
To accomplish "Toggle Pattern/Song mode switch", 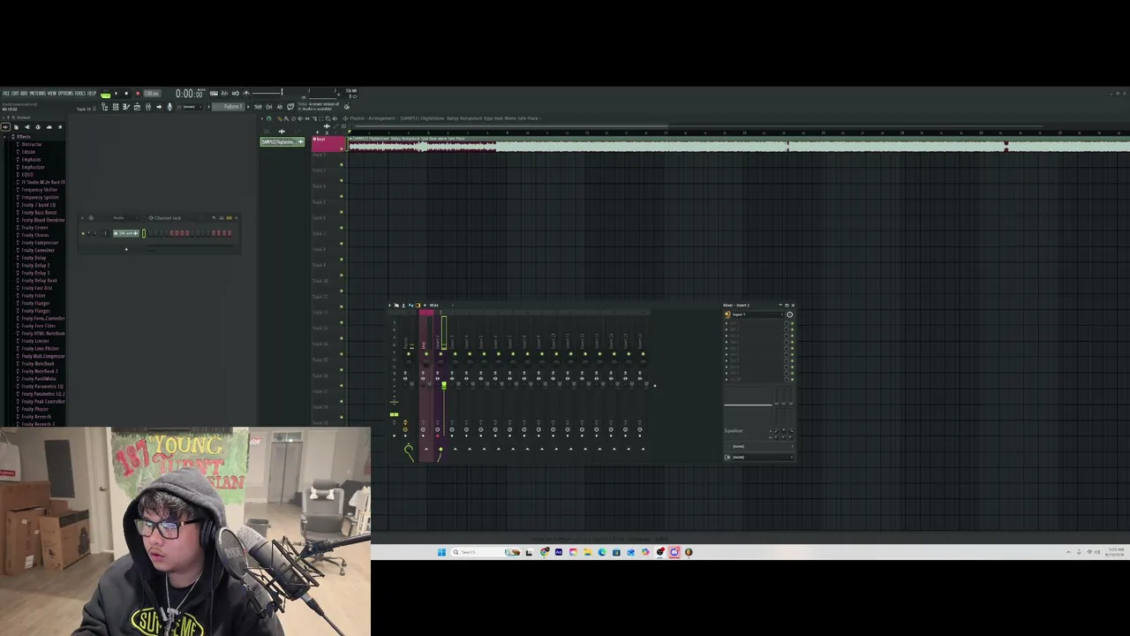I will pyautogui.click(x=106, y=94).
